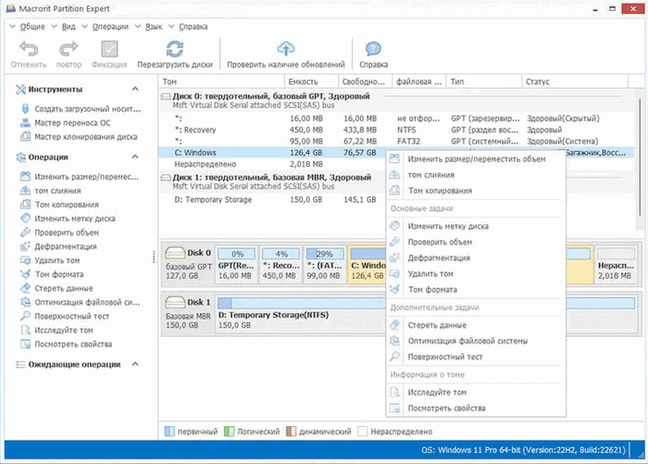
Task: Click sidebar Изменить размер/перемес... icon
Action: click(25, 177)
